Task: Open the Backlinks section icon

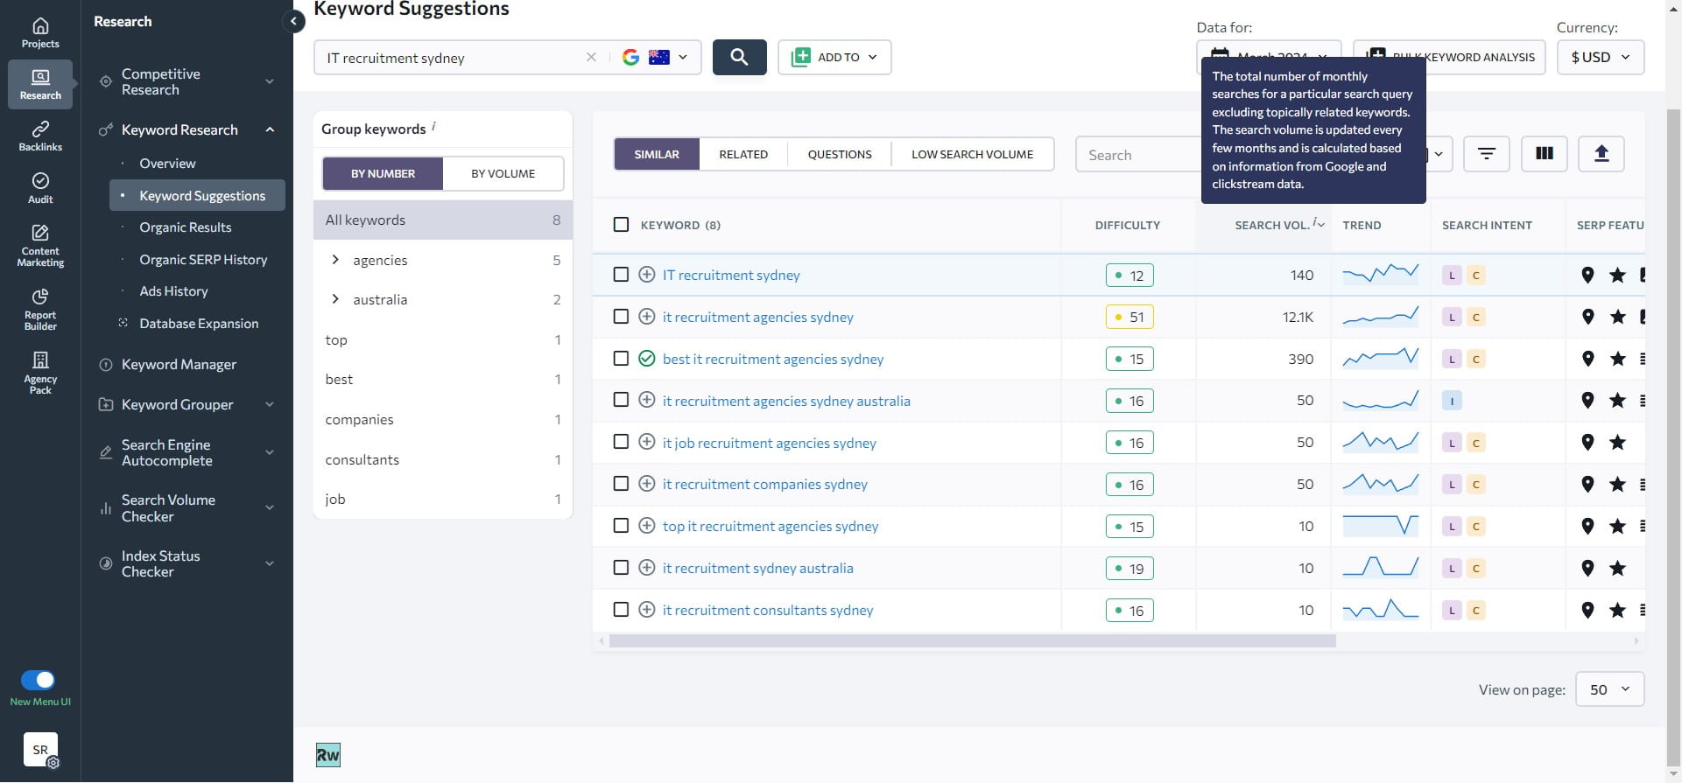Action: point(40,136)
